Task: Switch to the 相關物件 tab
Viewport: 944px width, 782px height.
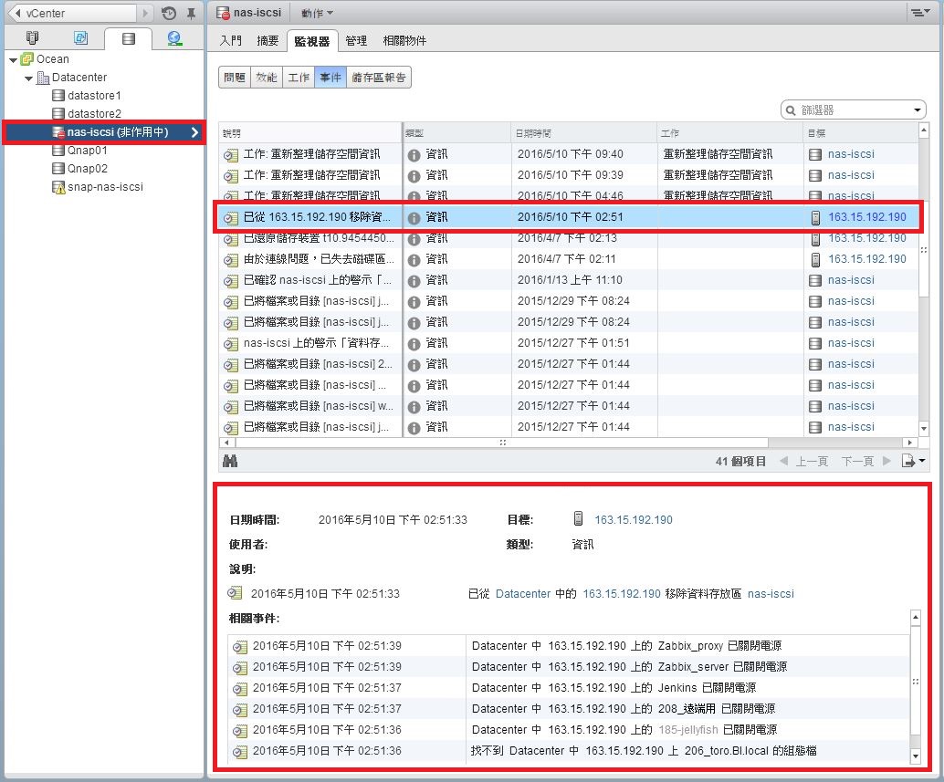Action: click(404, 41)
